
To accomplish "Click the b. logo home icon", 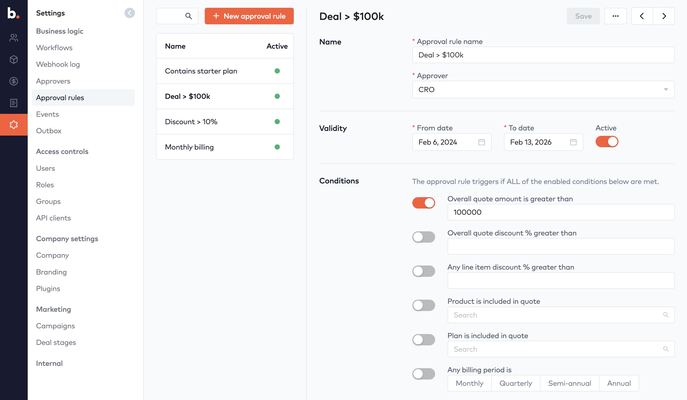I will tap(13, 13).
